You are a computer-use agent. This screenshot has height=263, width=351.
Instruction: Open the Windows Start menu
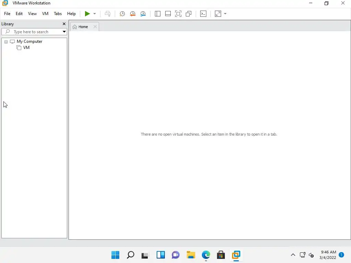(x=115, y=255)
